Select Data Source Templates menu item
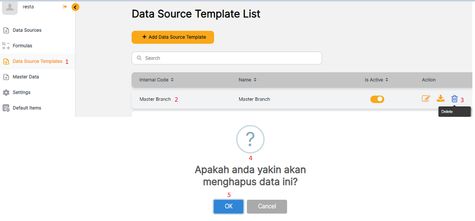 pos(37,61)
